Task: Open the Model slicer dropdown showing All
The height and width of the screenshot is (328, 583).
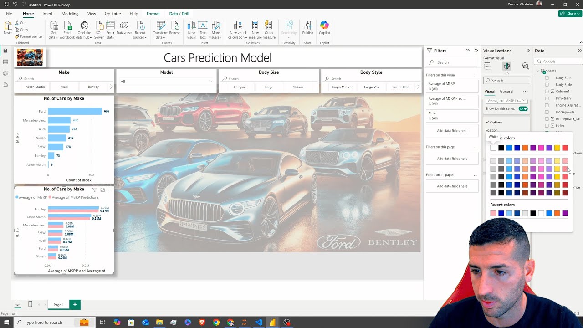Action: 166,81
